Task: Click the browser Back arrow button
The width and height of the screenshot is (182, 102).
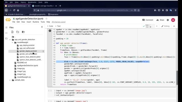Action: (x=6, y=10)
